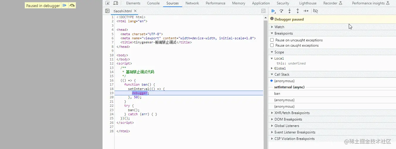Select the tiaoshi.html file tab
Viewport: 396px width, 149px height.
coord(123,11)
